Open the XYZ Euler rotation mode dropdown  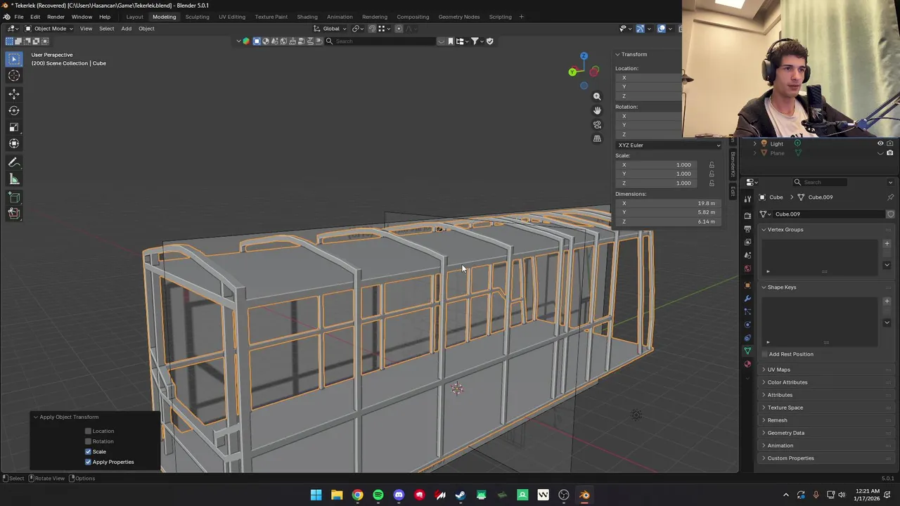tap(669, 145)
